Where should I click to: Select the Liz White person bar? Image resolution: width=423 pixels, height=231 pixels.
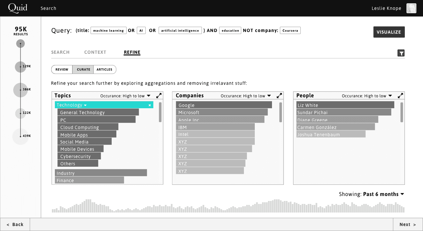click(345, 105)
